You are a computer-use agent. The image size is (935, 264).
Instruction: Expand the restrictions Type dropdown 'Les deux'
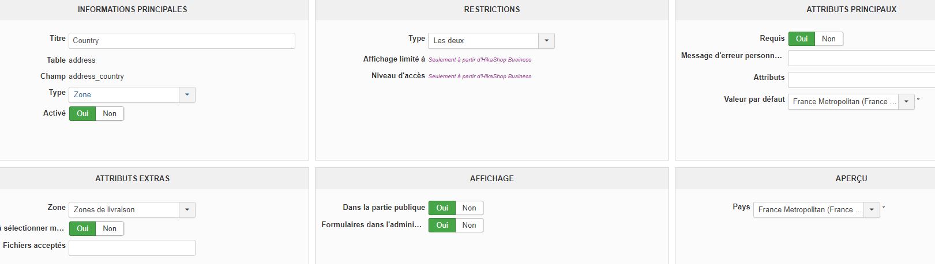pos(491,41)
